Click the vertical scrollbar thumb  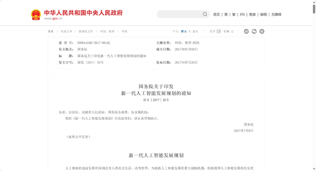(x=314, y=8)
